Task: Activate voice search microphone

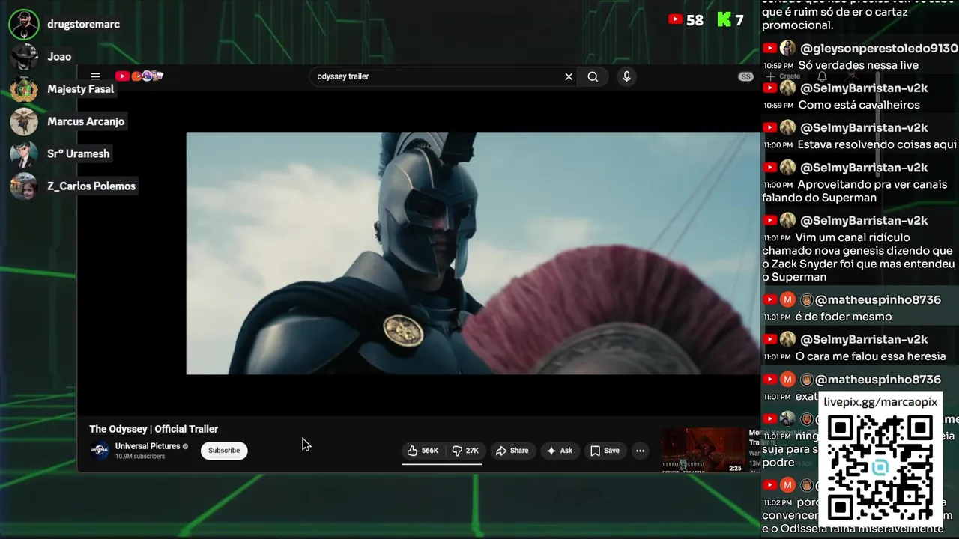Action: pos(626,76)
